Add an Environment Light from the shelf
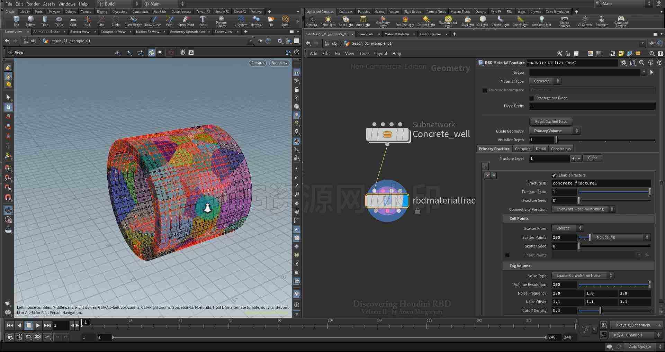Screen dimensions: 665x352 [448, 21]
